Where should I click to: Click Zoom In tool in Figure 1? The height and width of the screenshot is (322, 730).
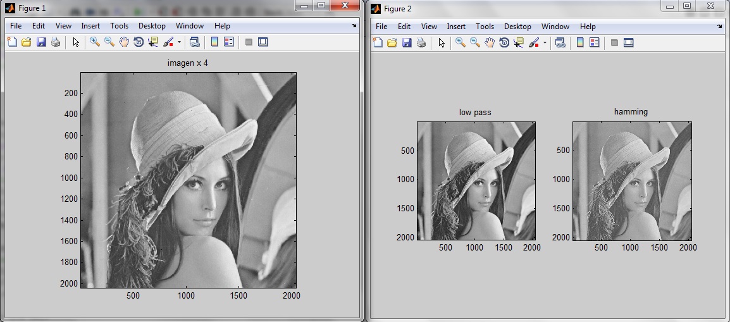[x=95, y=42]
